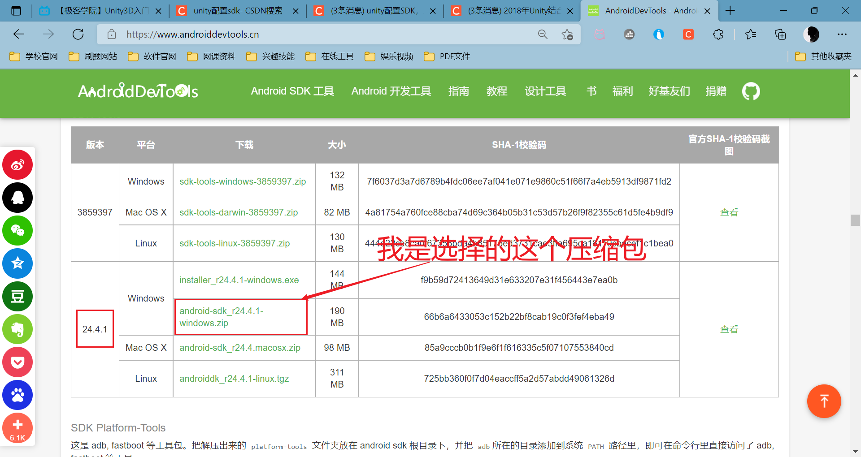Share to WeChat

click(x=17, y=230)
